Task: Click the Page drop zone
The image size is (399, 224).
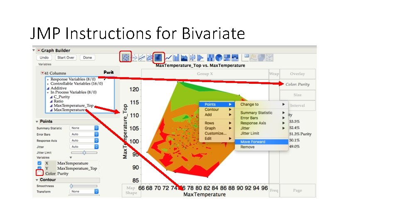Action: [298, 190]
